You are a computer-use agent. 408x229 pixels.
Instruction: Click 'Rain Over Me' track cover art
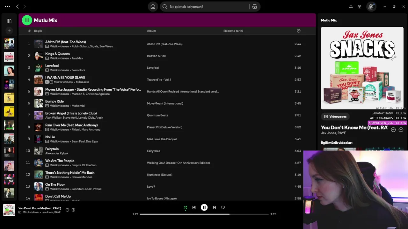click(39, 127)
